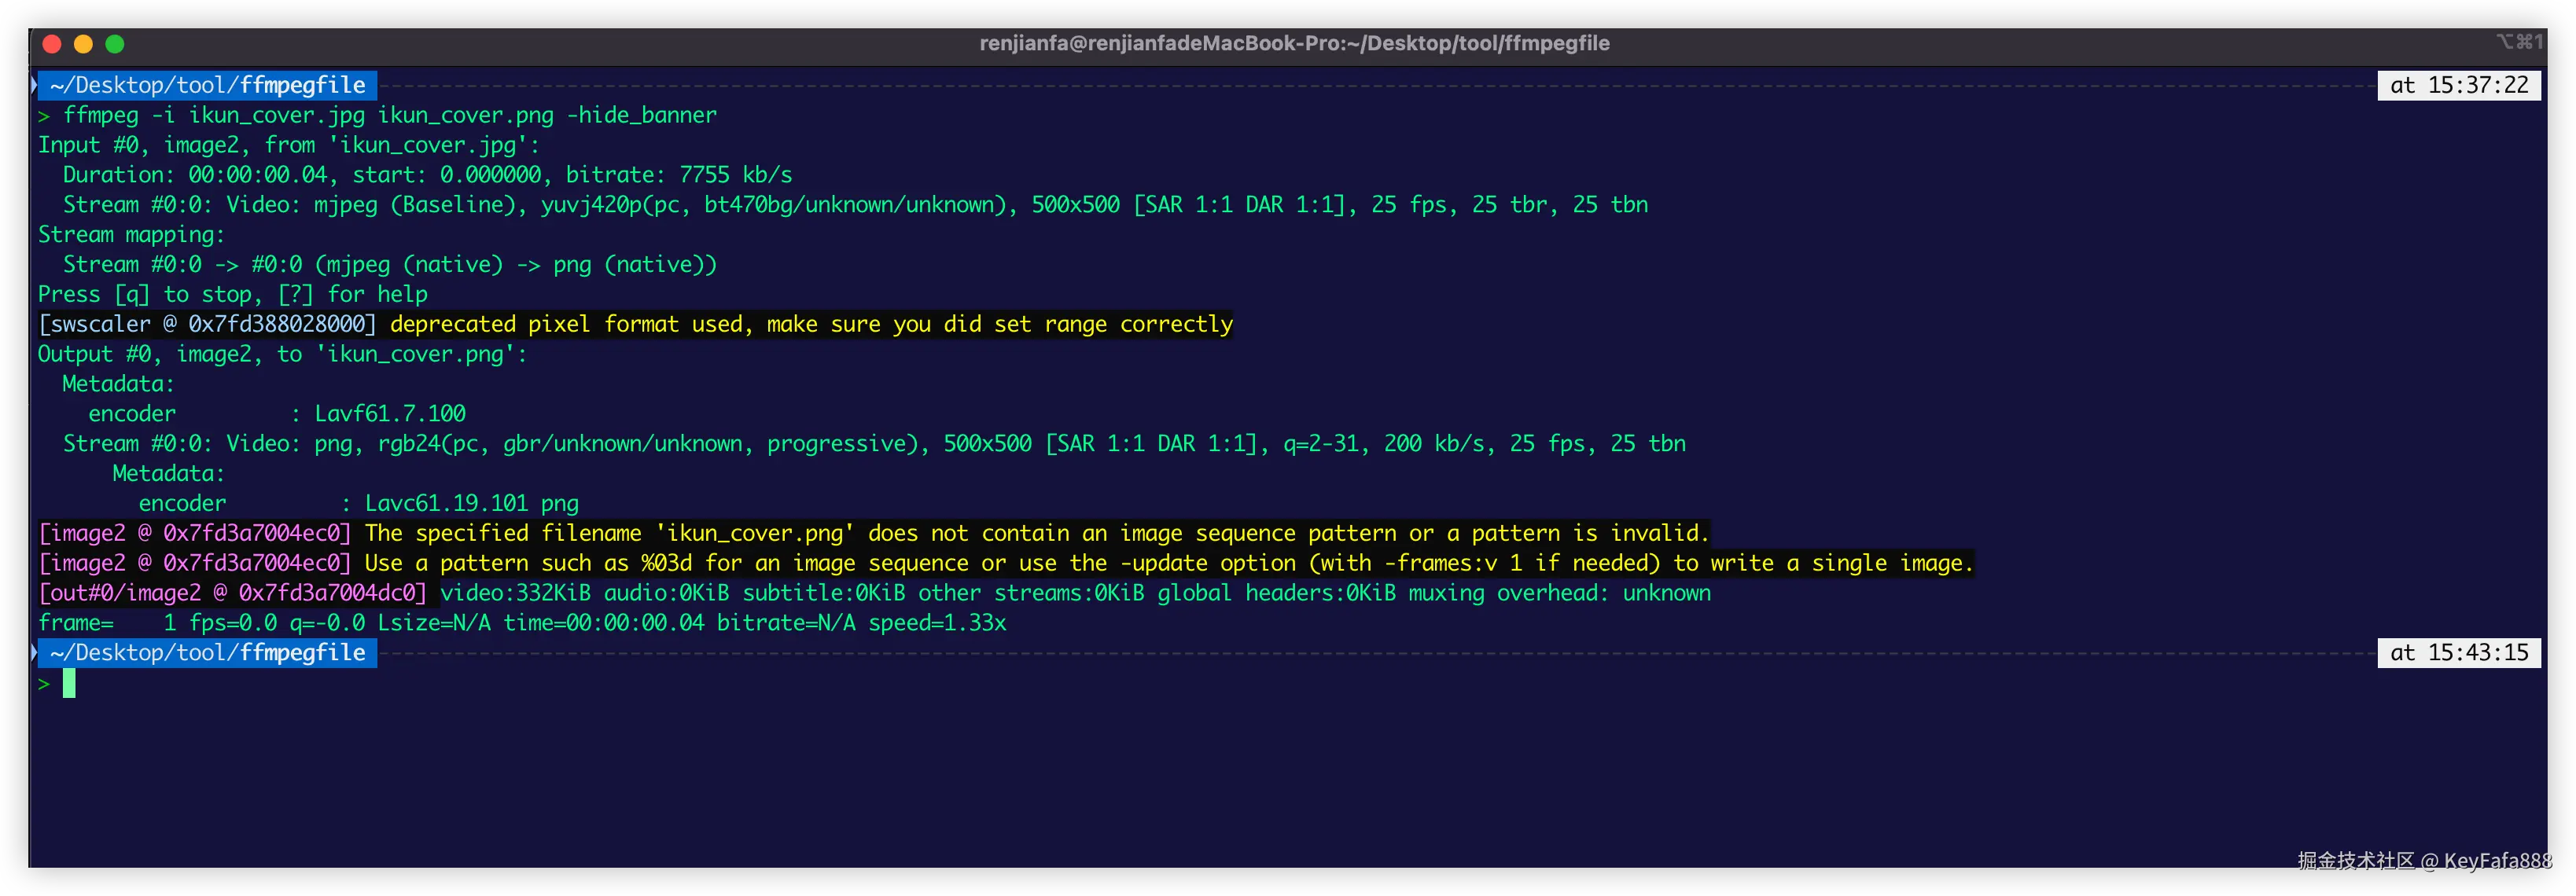Click the frame= 1 fps=0.0 status line

coord(521,623)
